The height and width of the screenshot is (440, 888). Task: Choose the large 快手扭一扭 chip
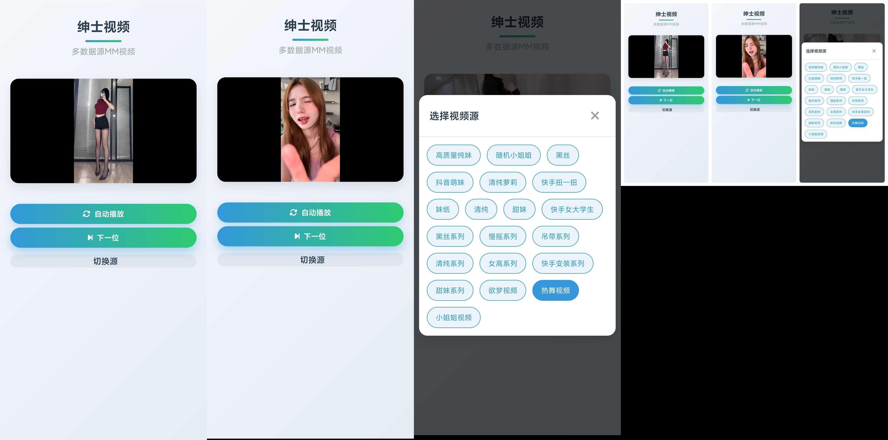pos(559,182)
